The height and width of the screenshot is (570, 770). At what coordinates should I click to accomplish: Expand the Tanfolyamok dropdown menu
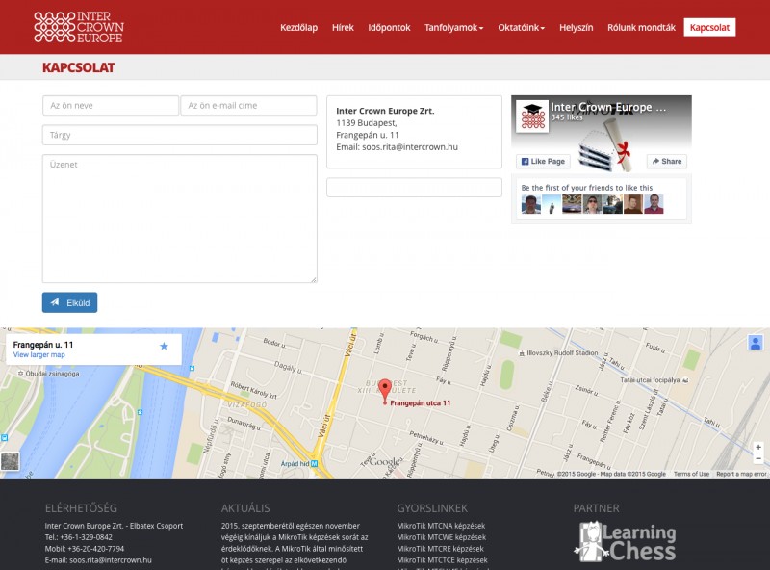point(453,28)
